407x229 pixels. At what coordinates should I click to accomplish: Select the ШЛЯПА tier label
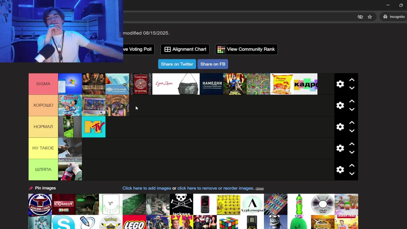pos(43,170)
